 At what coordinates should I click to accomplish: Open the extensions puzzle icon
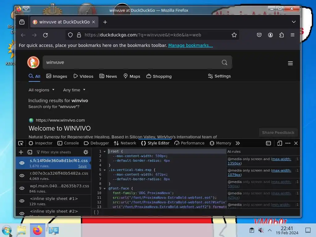pos(281,35)
